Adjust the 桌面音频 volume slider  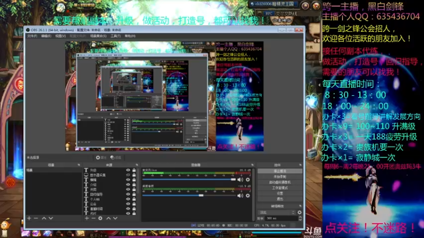pos(189,195)
